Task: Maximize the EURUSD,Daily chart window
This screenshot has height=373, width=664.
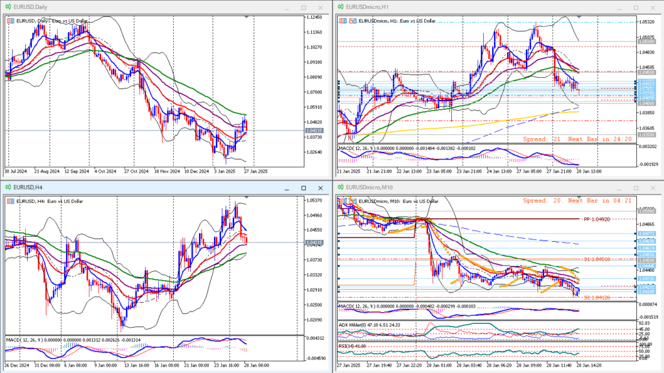Action: click(303, 8)
